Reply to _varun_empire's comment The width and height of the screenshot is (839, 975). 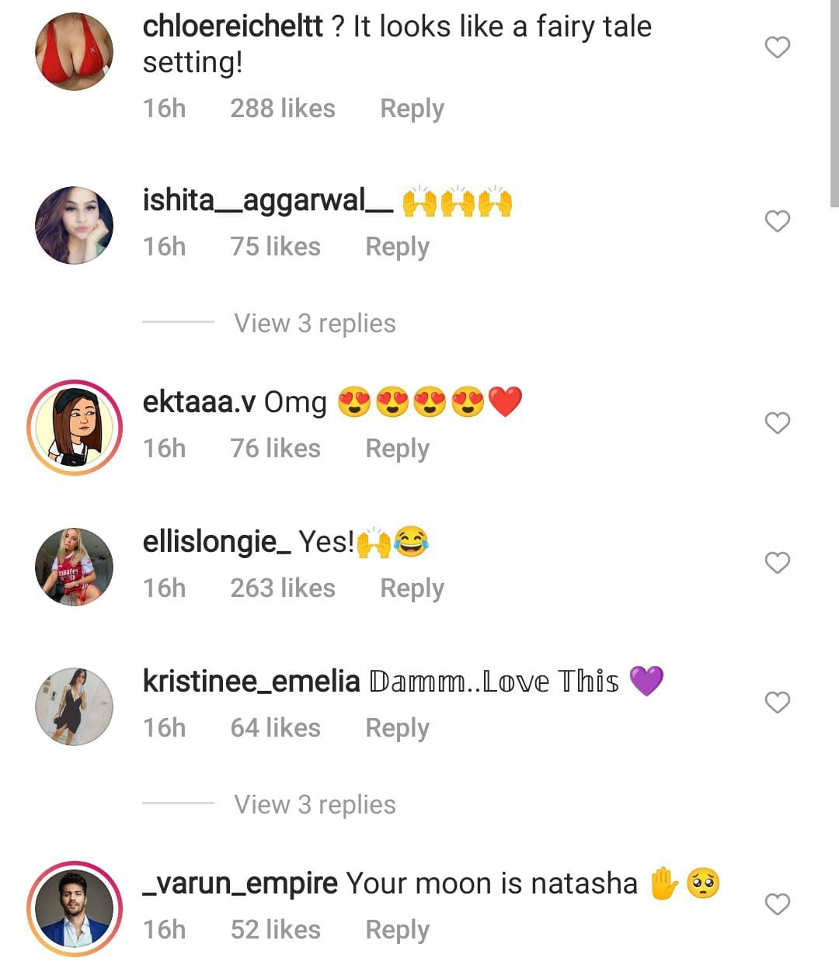(397, 930)
